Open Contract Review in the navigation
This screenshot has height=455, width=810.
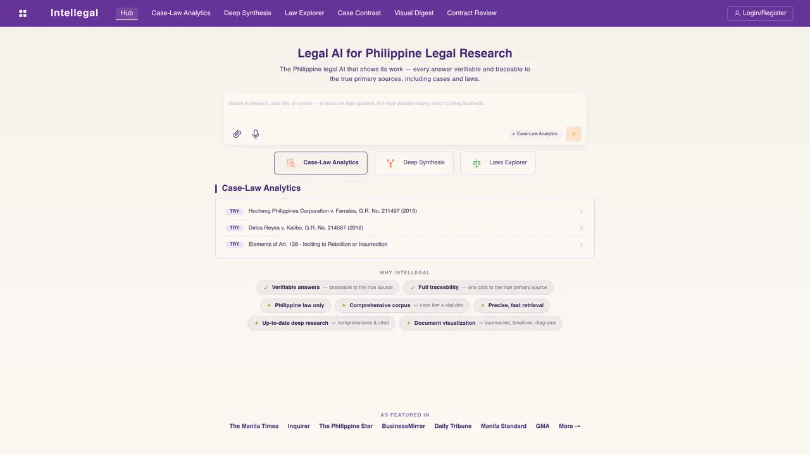click(471, 13)
